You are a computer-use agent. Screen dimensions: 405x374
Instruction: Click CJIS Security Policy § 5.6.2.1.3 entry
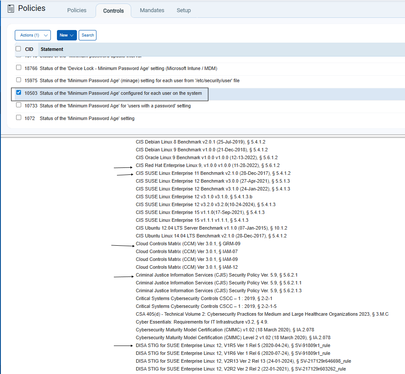click(219, 291)
